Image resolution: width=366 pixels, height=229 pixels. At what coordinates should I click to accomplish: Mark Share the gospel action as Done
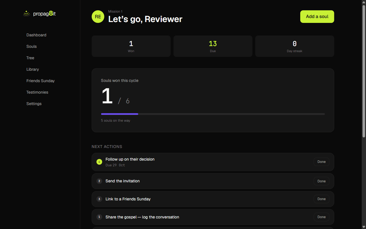point(321,217)
